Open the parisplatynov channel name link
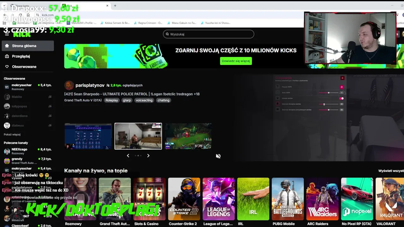 point(90,85)
